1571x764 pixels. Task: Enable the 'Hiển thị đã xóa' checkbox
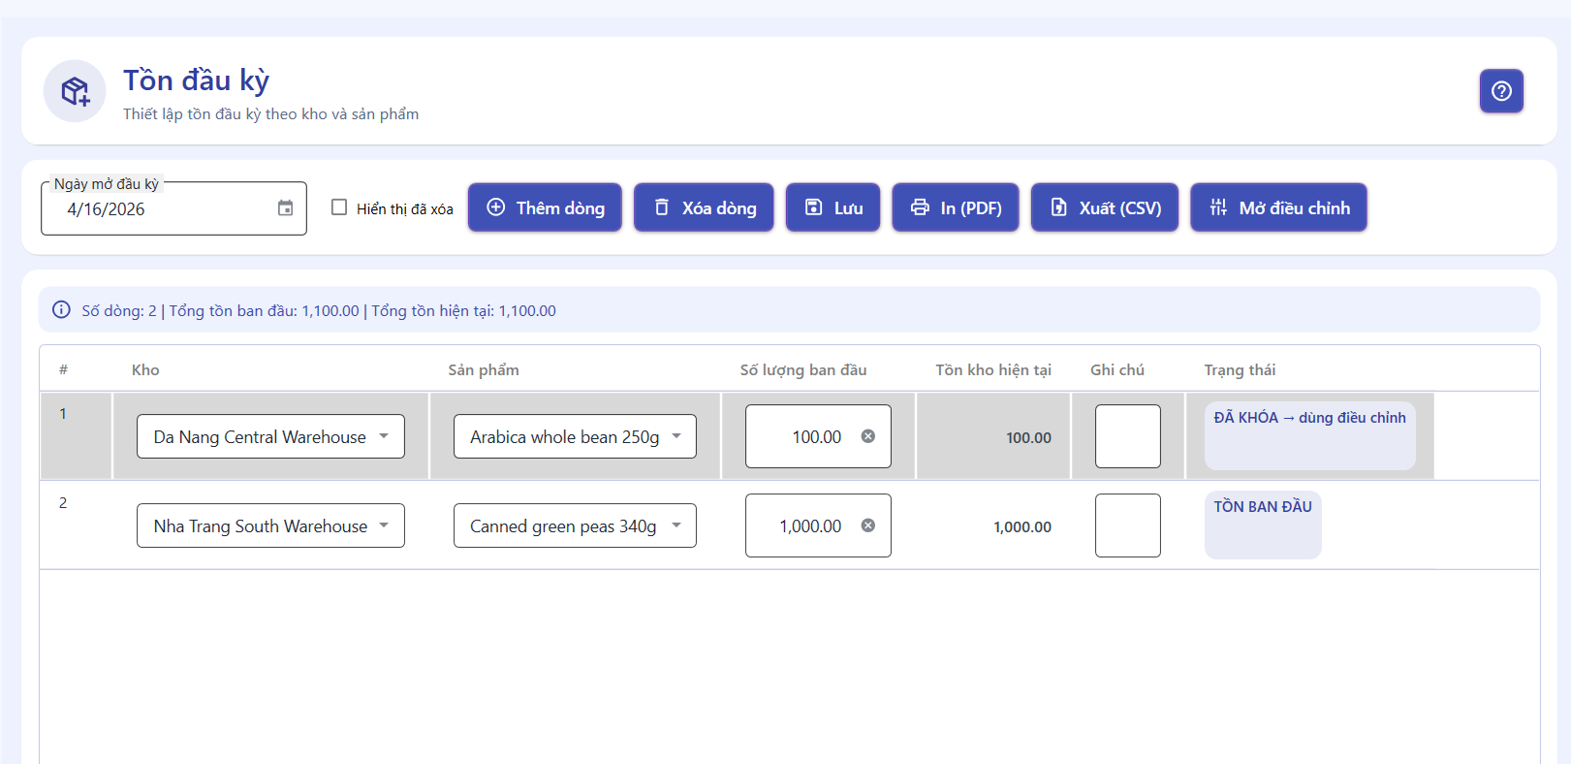[339, 207]
